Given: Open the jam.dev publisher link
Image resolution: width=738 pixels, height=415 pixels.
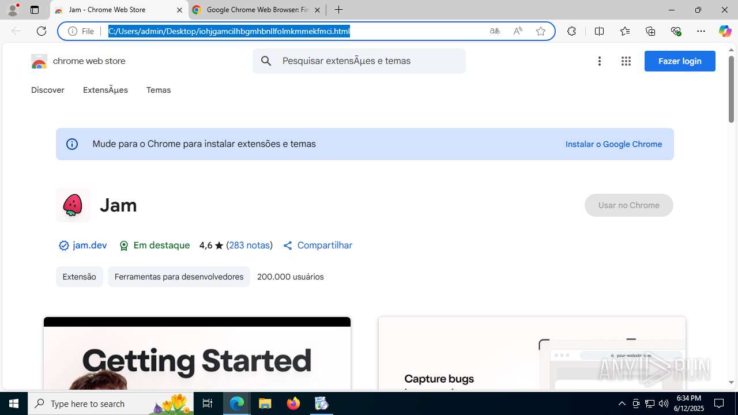Looking at the screenshot, I should coord(83,246).
